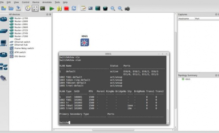
Task: Browse security devices category in the sidebar
Action: [x=4, y=55]
